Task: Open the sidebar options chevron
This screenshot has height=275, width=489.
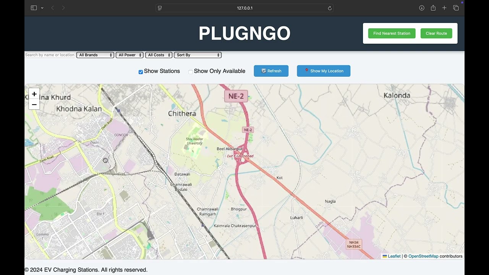Action: click(x=42, y=8)
